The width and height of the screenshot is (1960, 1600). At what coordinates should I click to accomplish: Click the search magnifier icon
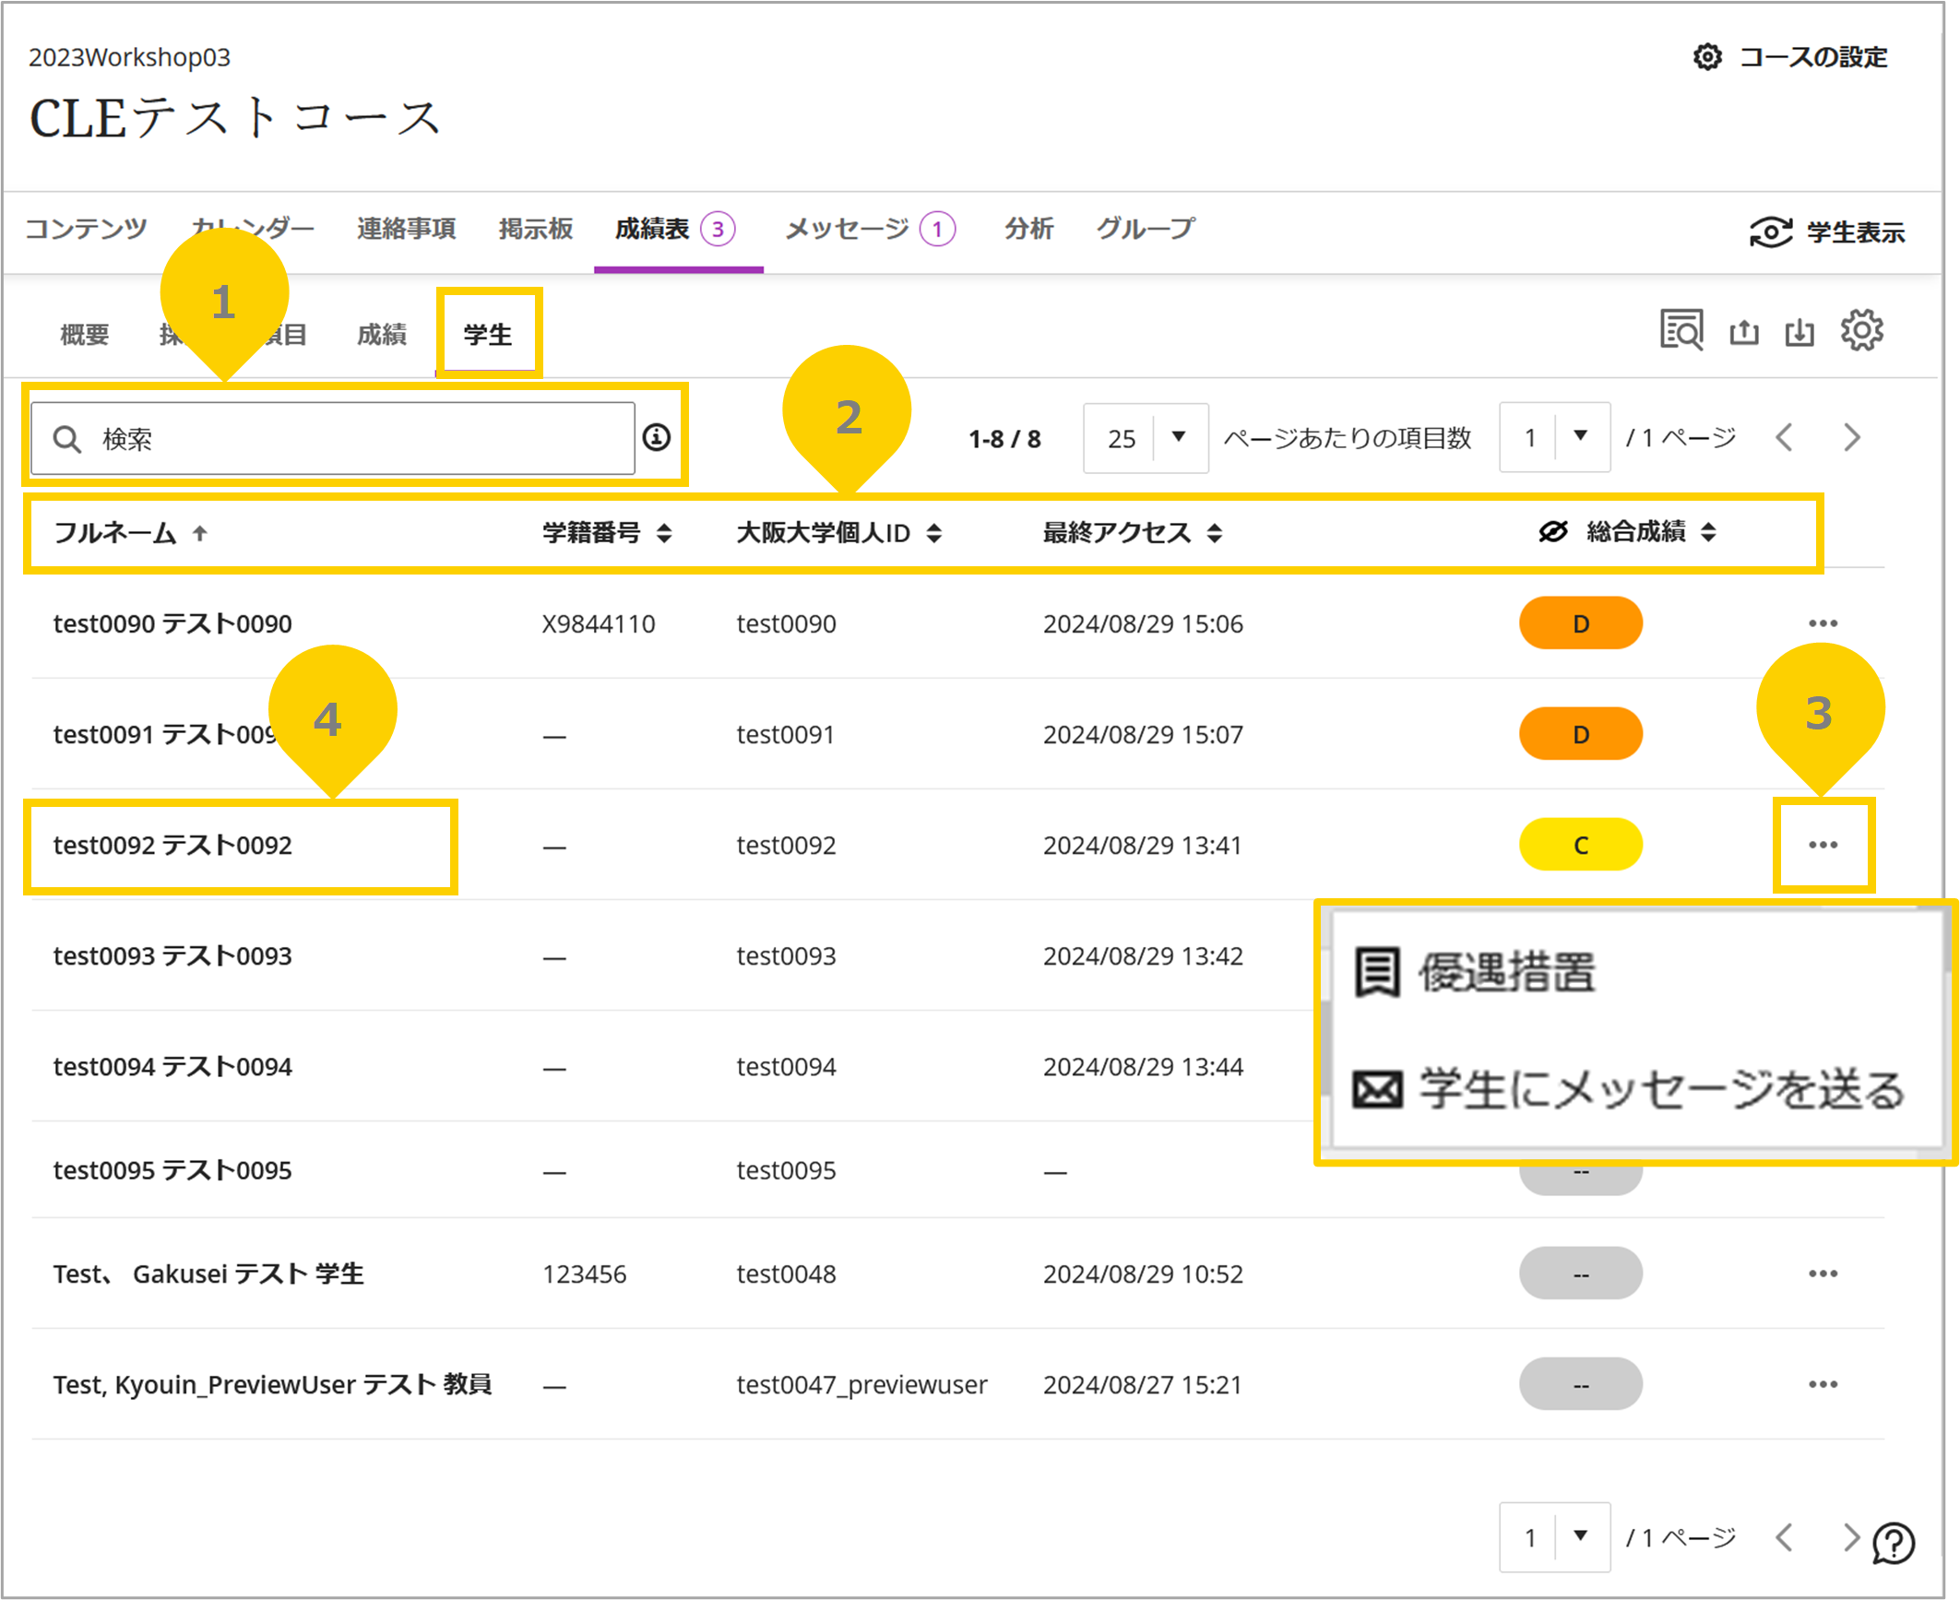point(67,439)
